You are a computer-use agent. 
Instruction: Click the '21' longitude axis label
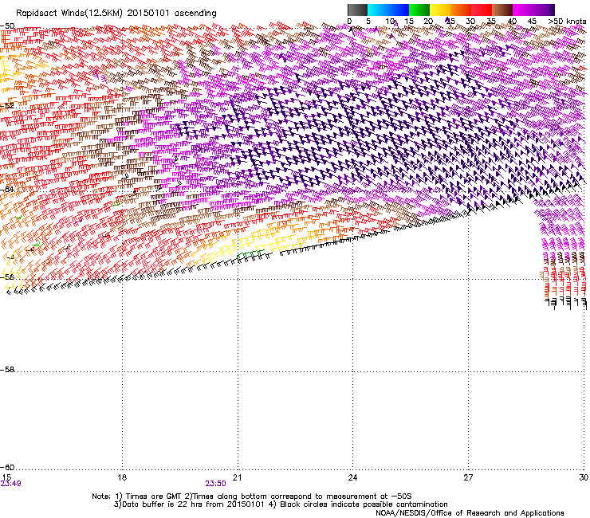tap(237, 477)
